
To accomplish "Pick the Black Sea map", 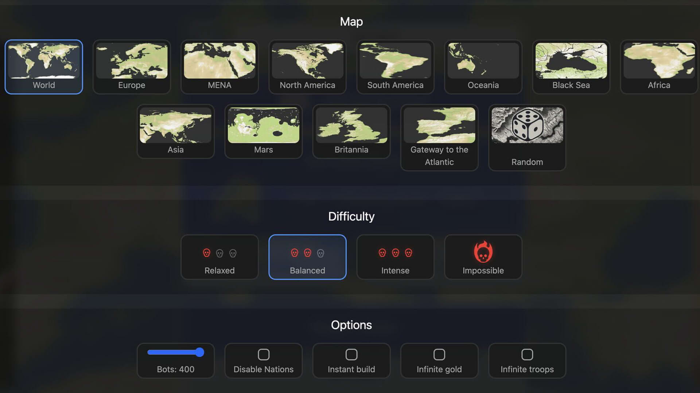I will 571,67.
